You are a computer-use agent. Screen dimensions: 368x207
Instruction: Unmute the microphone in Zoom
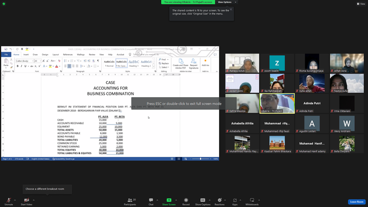coord(9,201)
